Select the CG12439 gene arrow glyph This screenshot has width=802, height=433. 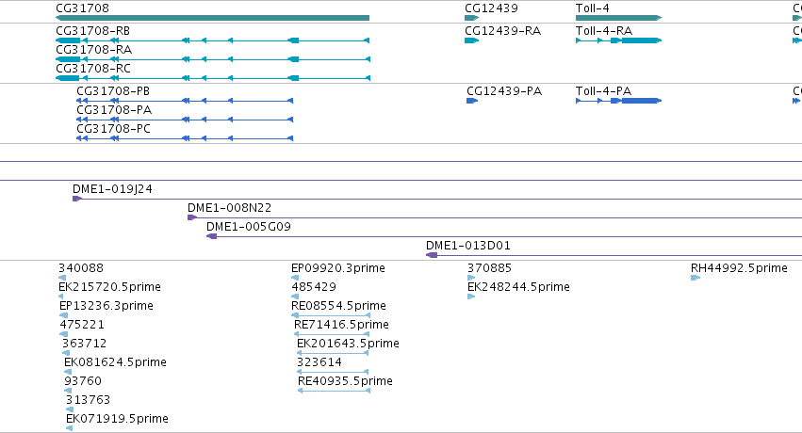pyautogui.click(x=471, y=18)
